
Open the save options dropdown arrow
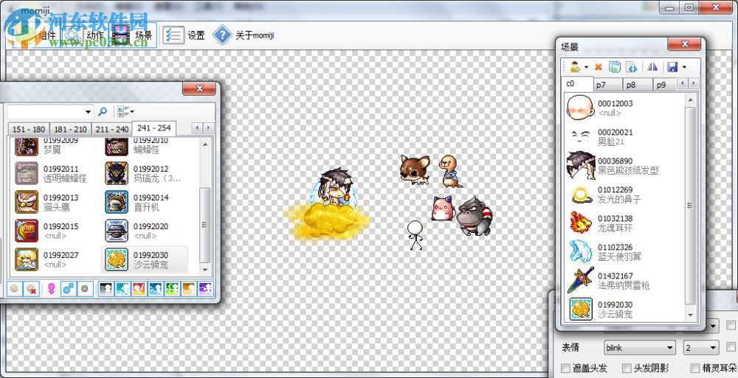(x=684, y=67)
